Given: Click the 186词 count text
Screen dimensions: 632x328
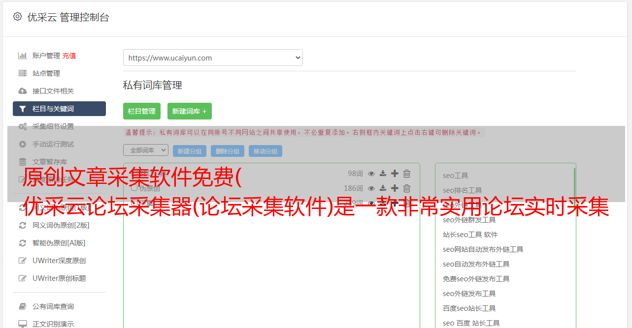Looking at the screenshot, I should tap(353, 188).
